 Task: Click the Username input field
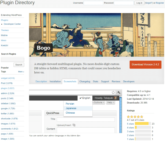[x=93, y=3]
